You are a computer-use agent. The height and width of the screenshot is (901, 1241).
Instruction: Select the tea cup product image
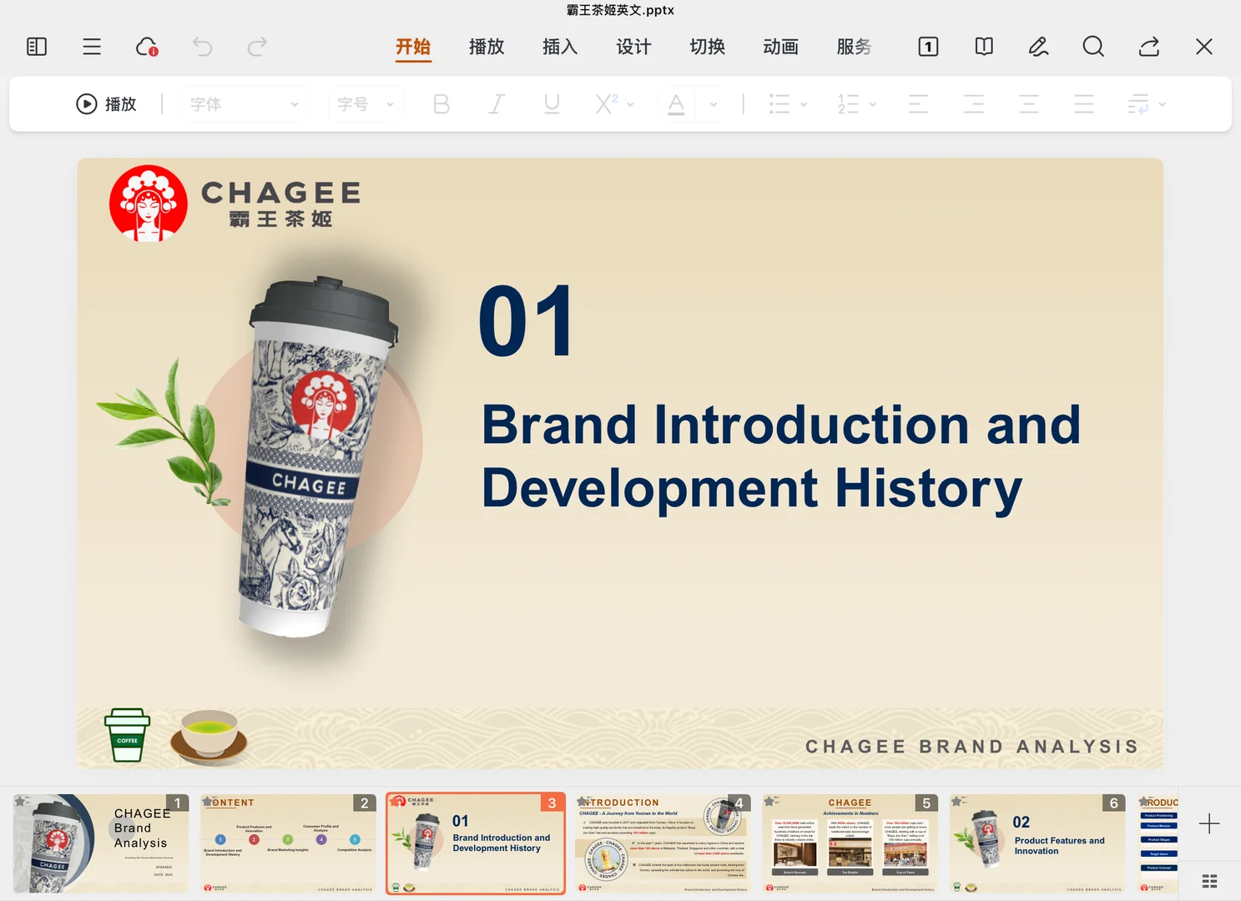click(319, 457)
